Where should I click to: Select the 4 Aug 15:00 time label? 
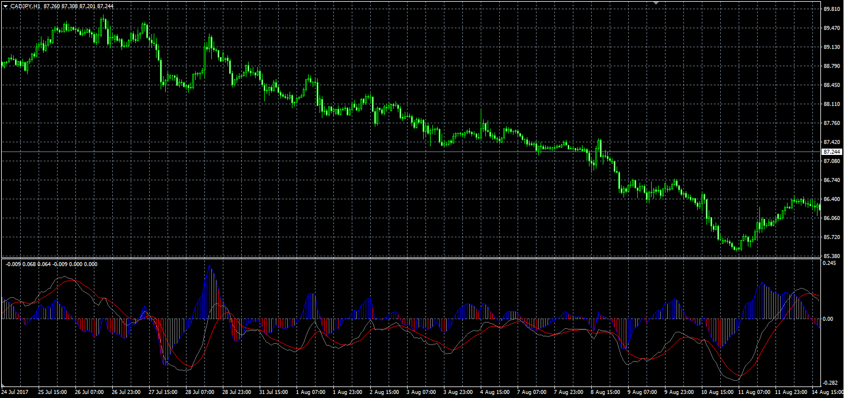[x=495, y=392]
